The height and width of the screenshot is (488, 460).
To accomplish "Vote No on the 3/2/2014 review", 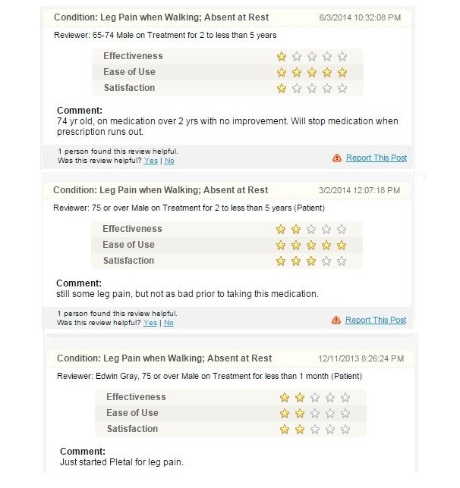I will [x=169, y=323].
